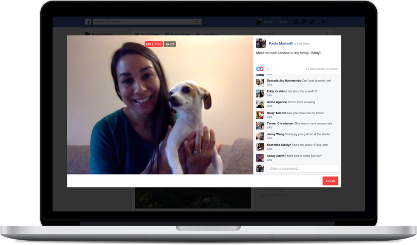Open the account menu dropdown arrow

(330, 22)
